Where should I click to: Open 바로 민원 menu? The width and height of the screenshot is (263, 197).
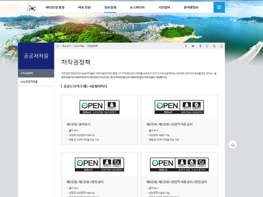[84, 7]
